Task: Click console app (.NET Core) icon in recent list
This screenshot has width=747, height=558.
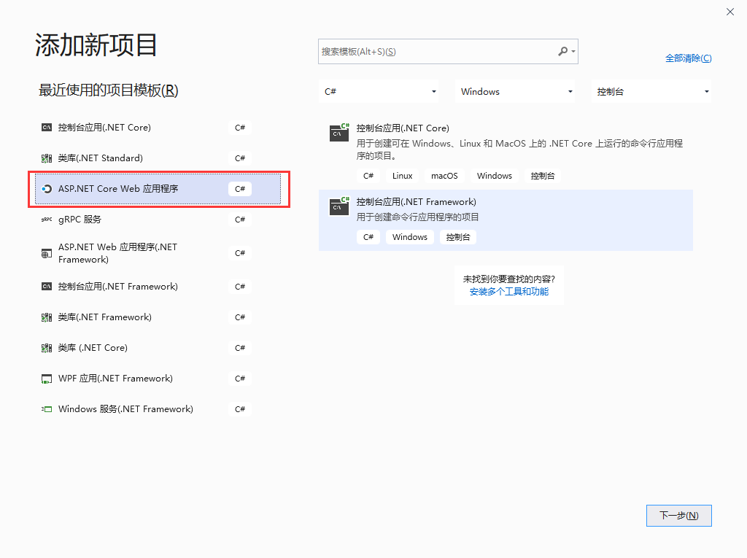Action: [x=46, y=128]
